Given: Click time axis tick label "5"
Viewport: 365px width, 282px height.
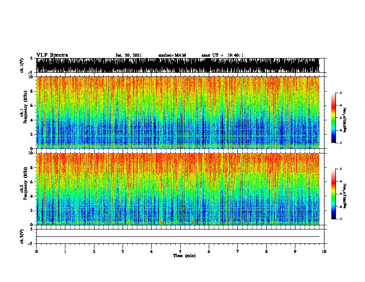Looking at the screenshot, I should pyautogui.click(x=180, y=252).
